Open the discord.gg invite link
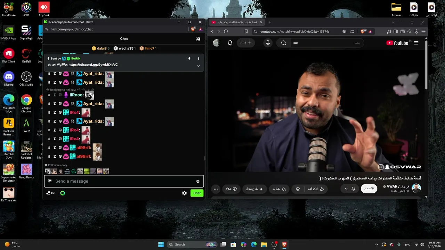The height and width of the screenshot is (250, 445). (x=93, y=65)
